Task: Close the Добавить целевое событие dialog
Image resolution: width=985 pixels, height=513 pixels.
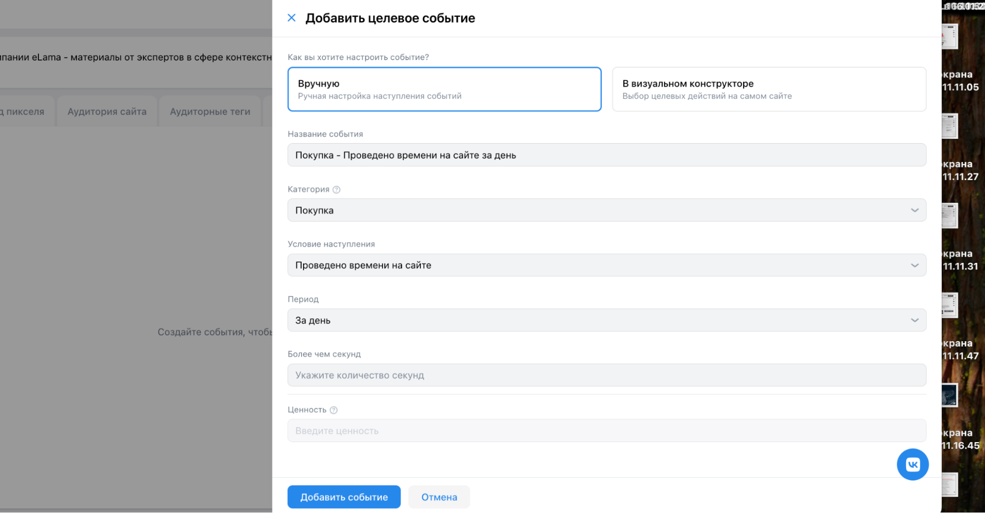Action: tap(291, 18)
